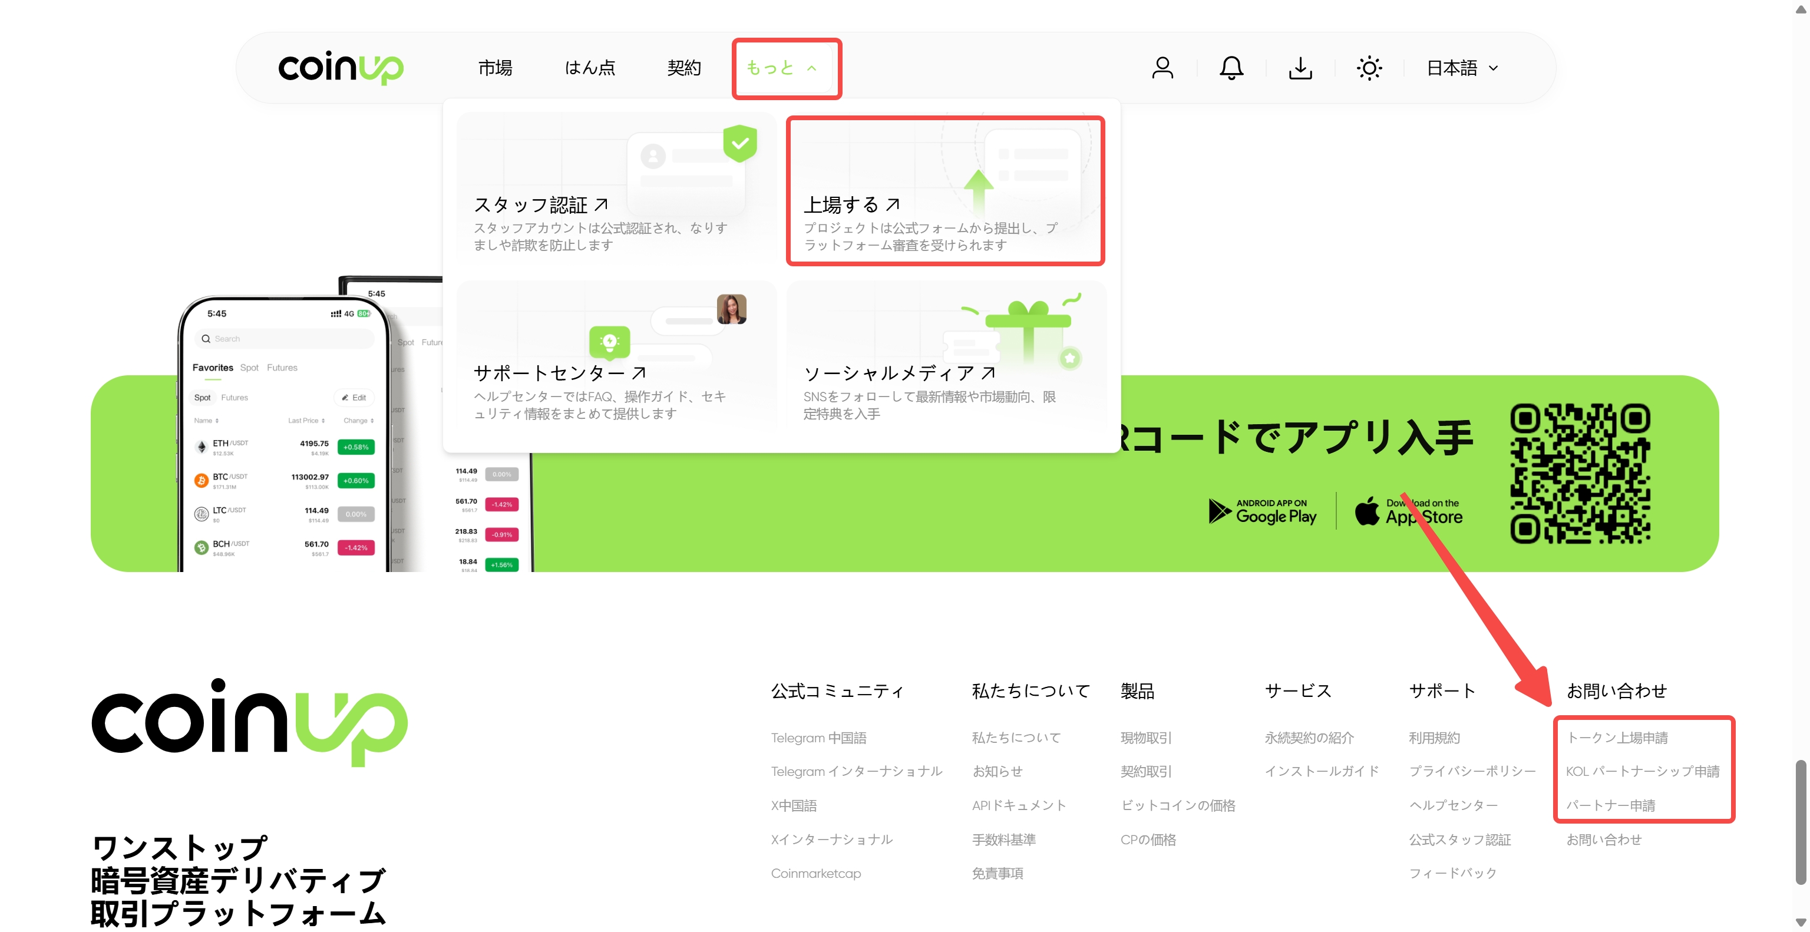1810x932 pixels.
Task: Click the BCH coin icon in phone mockup
Action: [x=201, y=547]
